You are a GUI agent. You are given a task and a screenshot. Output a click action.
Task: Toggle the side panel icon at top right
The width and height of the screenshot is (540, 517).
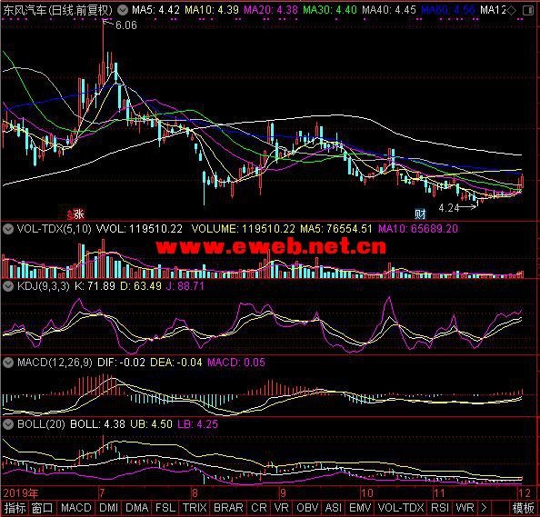pos(528,10)
